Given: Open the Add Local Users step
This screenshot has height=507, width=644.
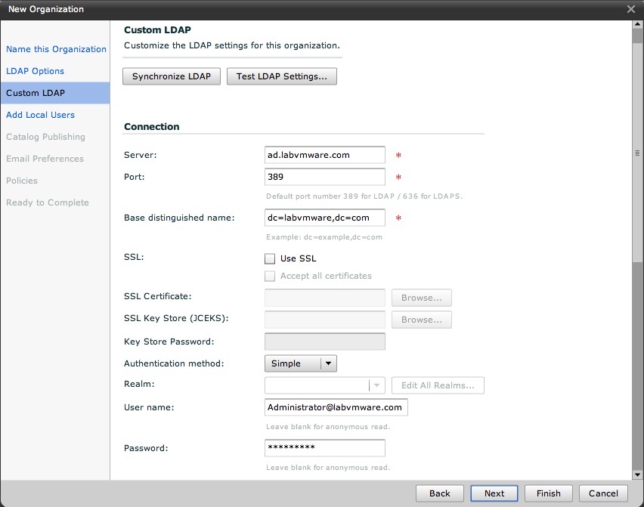Looking at the screenshot, I should pyautogui.click(x=40, y=115).
